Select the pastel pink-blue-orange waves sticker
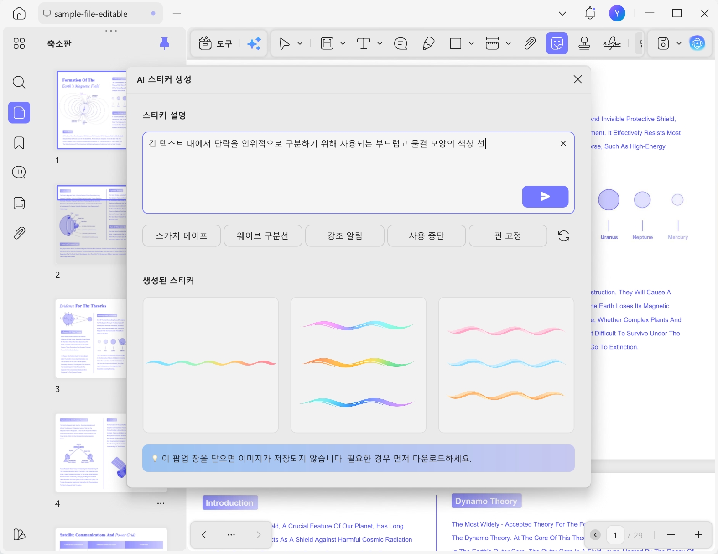This screenshot has width=718, height=554. (506, 365)
